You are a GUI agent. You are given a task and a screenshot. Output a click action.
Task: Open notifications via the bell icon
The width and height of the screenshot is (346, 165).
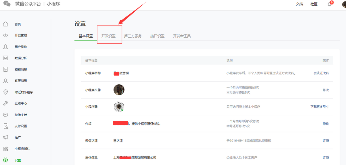pos(329,4)
